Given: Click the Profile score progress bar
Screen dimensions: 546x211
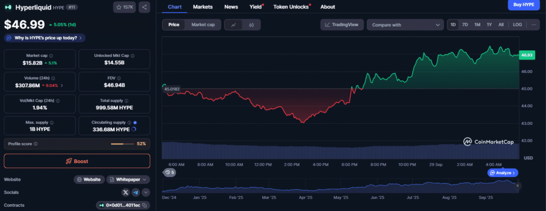Looking at the screenshot, I should [122, 144].
